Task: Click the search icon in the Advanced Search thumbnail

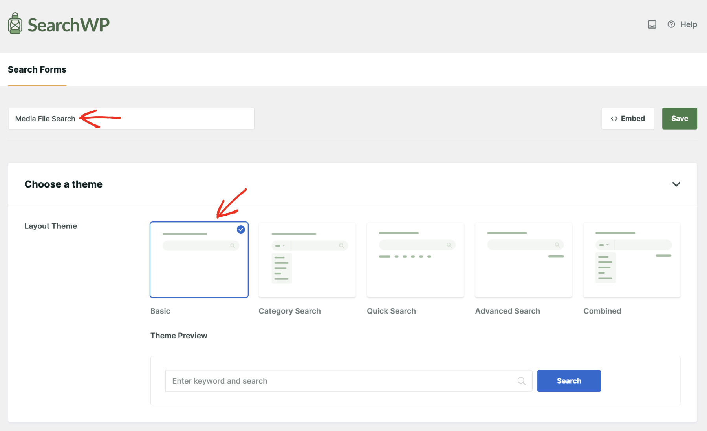Action: [557, 245]
